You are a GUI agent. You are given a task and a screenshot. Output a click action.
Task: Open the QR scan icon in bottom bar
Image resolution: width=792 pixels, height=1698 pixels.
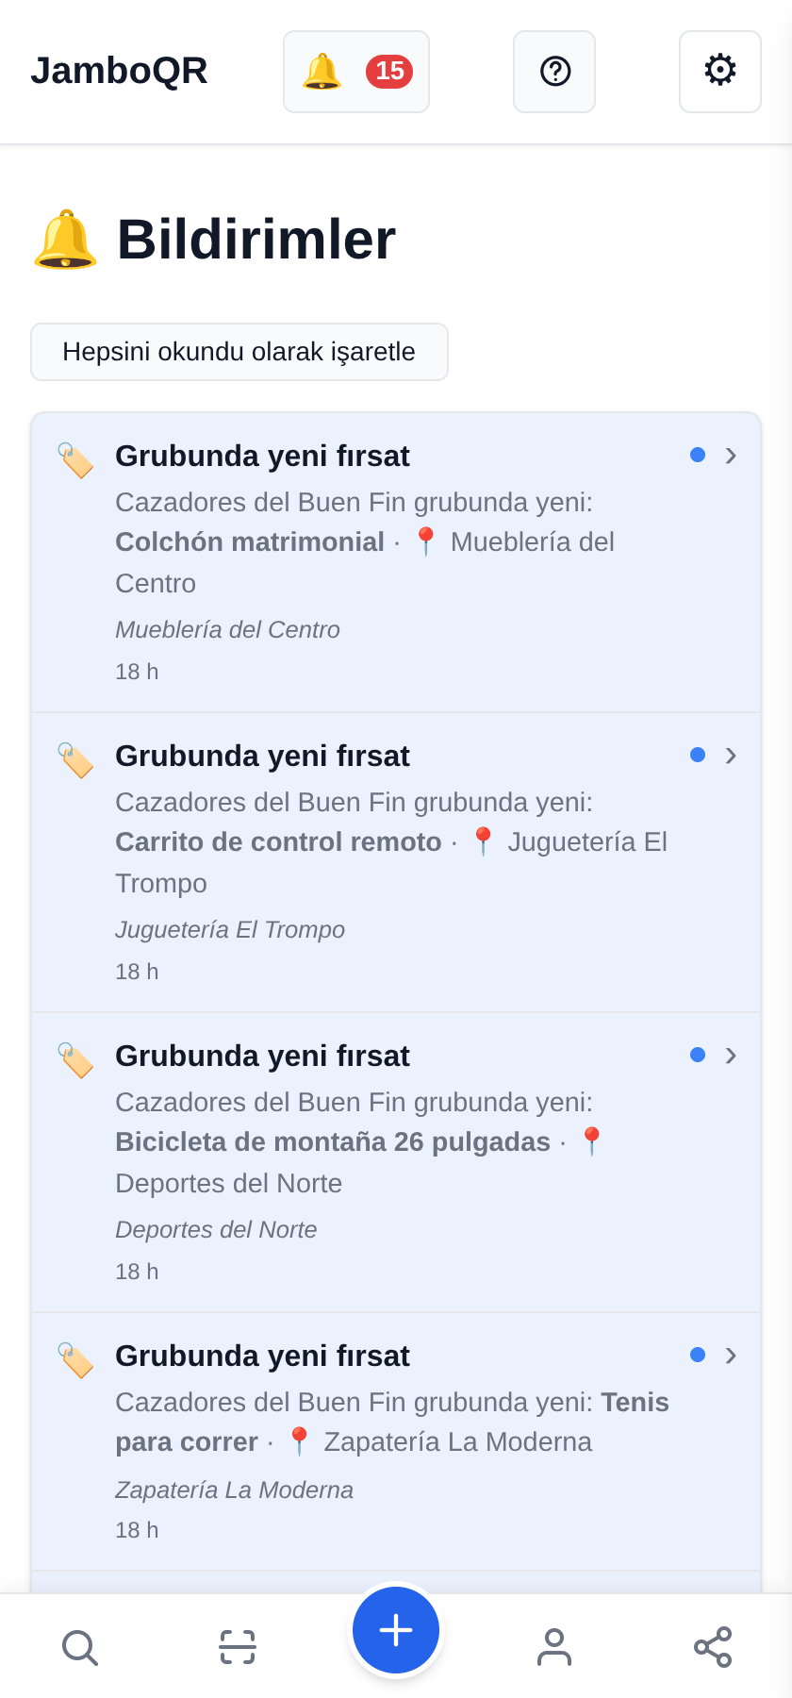point(238,1647)
